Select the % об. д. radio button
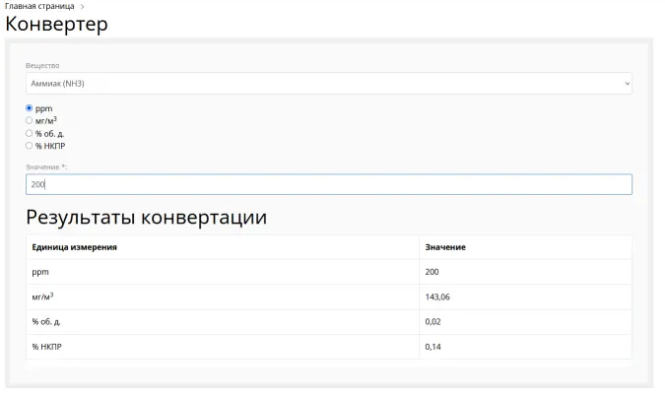The width and height of the screenshot is (665, 394). [29, 133]
